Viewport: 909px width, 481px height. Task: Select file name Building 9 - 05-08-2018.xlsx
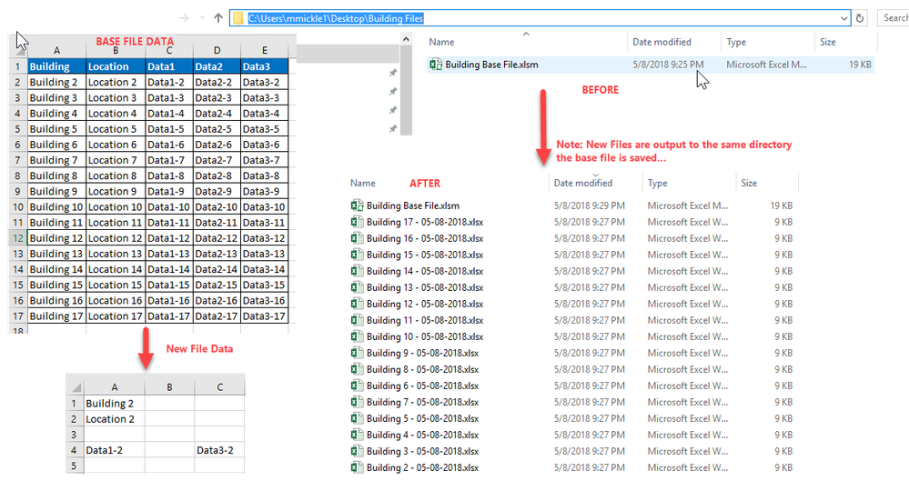pos(422,353)
